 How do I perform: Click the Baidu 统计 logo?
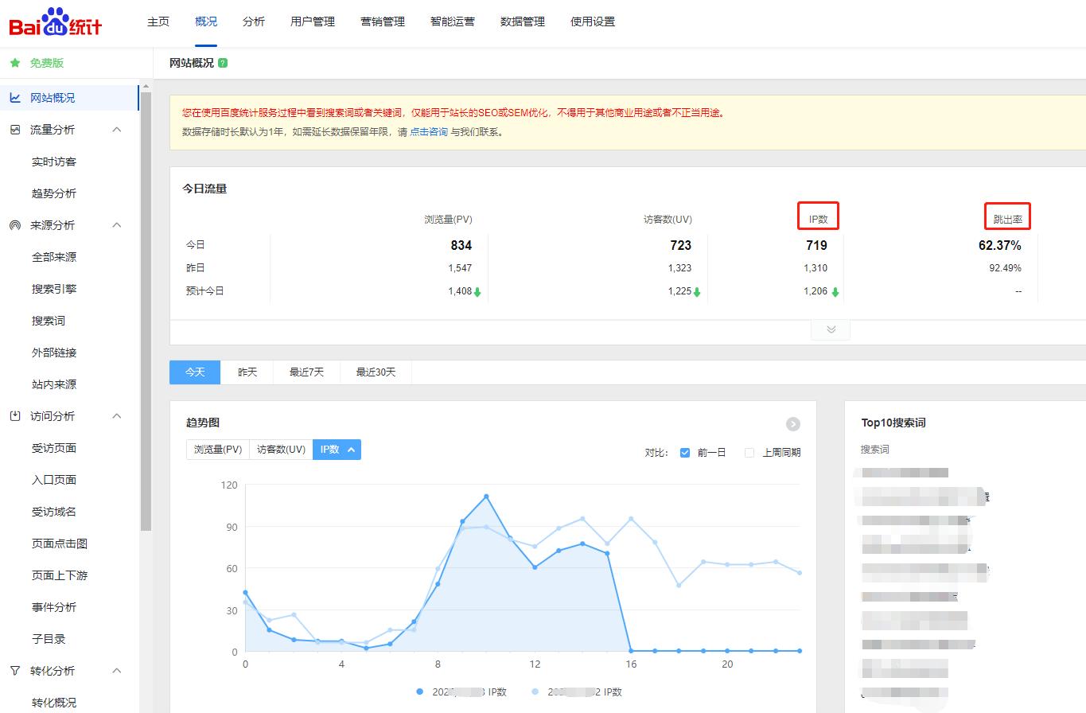click(x=54, y=21)
